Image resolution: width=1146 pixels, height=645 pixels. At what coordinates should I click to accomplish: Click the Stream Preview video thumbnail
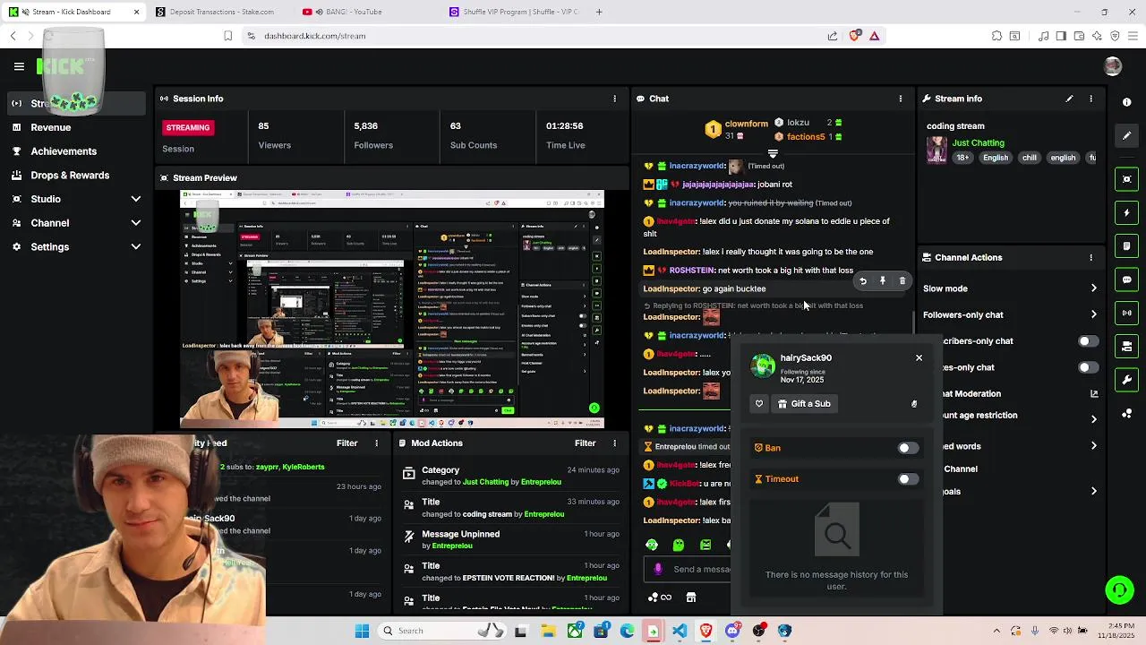coord(392,309)
